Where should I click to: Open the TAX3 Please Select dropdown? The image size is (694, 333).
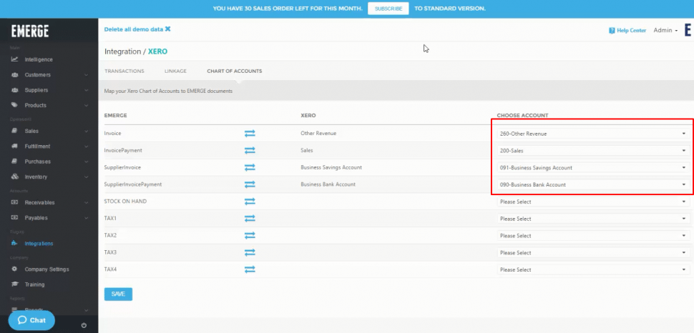[592, 252]
